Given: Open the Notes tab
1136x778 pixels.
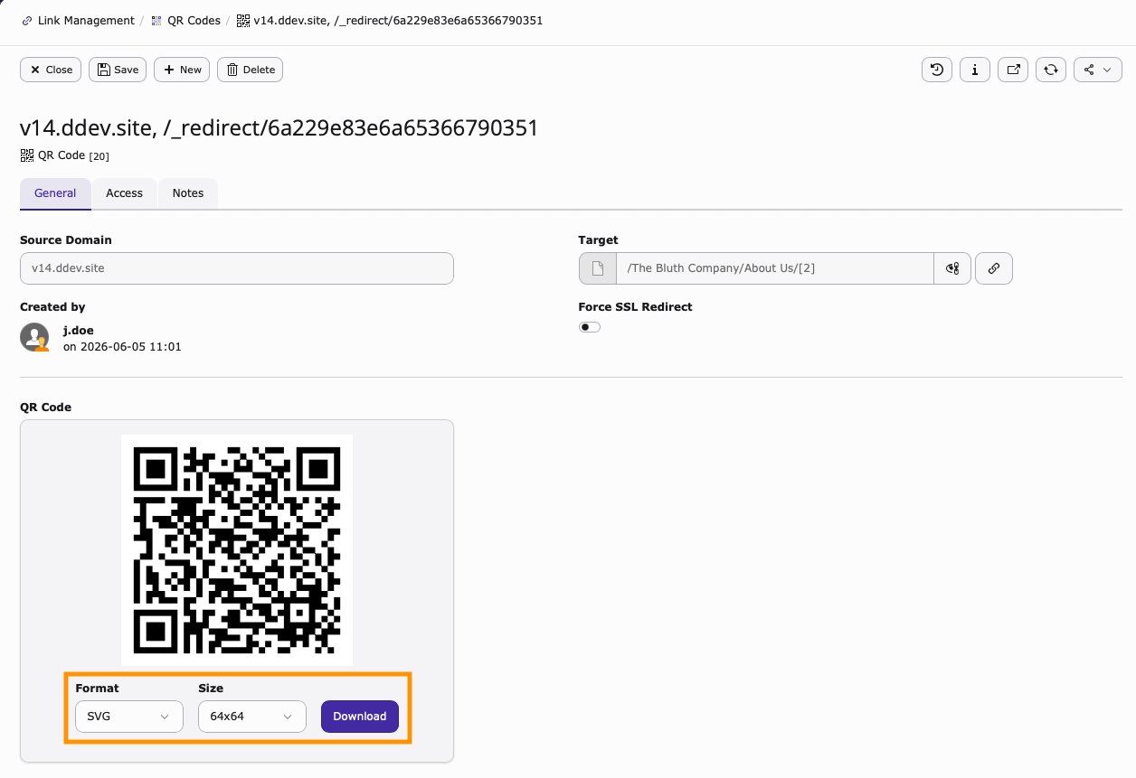Looking at the screenshot, I should [x=188, y=193].
